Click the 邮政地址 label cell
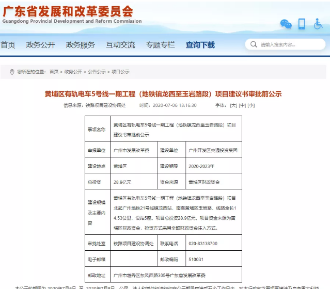This screenshot has width=330, height=289. pos(97,276)
